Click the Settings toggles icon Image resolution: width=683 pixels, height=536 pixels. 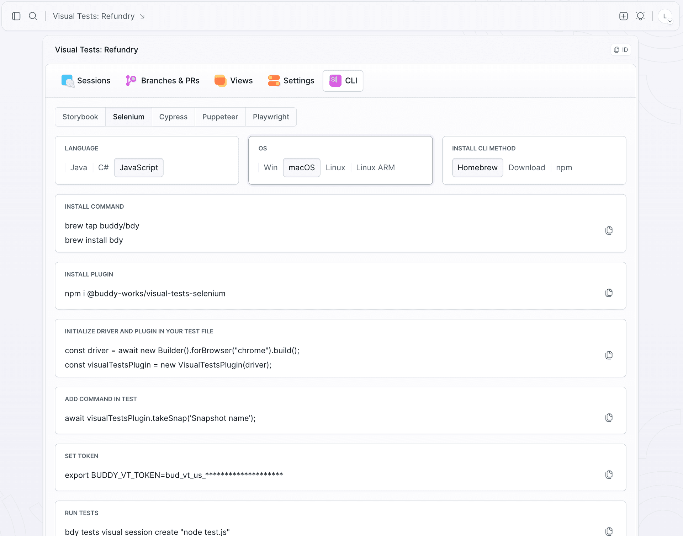(x=274, y=81)
